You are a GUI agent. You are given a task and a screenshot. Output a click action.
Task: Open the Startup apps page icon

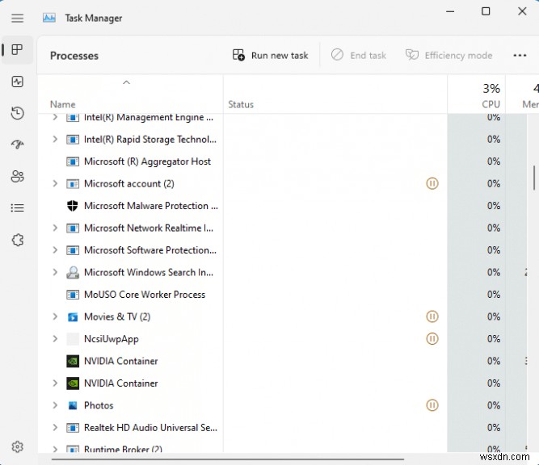tap(17, 145)
